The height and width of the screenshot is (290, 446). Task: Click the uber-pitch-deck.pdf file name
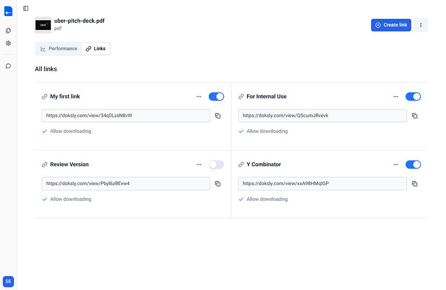pos(79,21)
